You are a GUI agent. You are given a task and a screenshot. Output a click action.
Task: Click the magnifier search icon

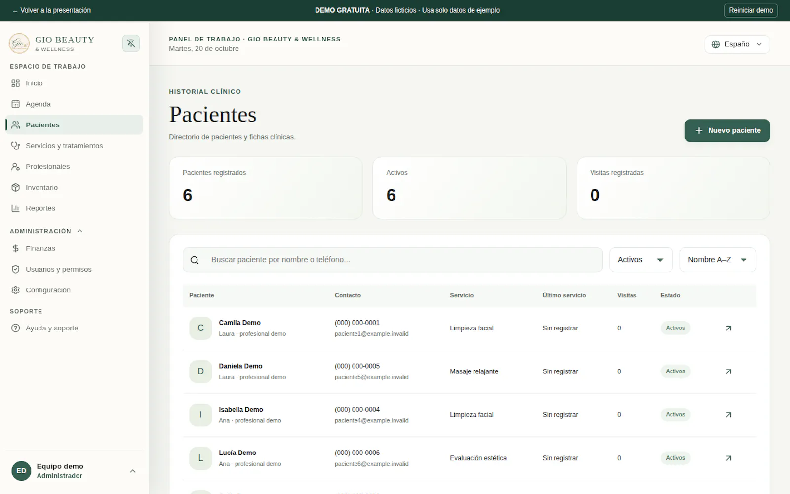point(195,260)
